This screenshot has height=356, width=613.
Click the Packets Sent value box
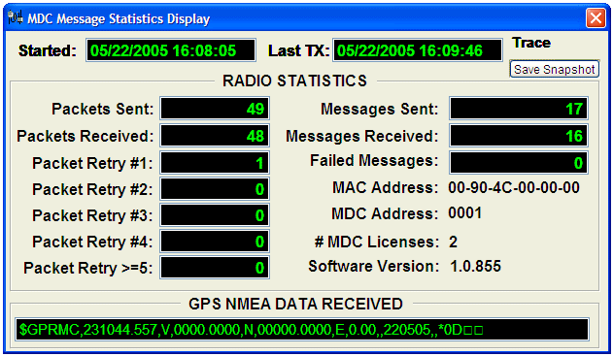point(215,109)
